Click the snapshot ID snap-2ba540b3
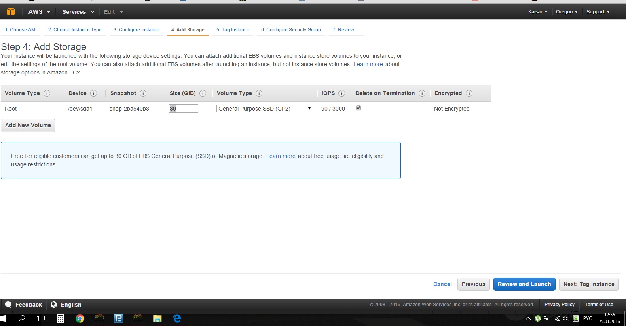 coord(129,109)
